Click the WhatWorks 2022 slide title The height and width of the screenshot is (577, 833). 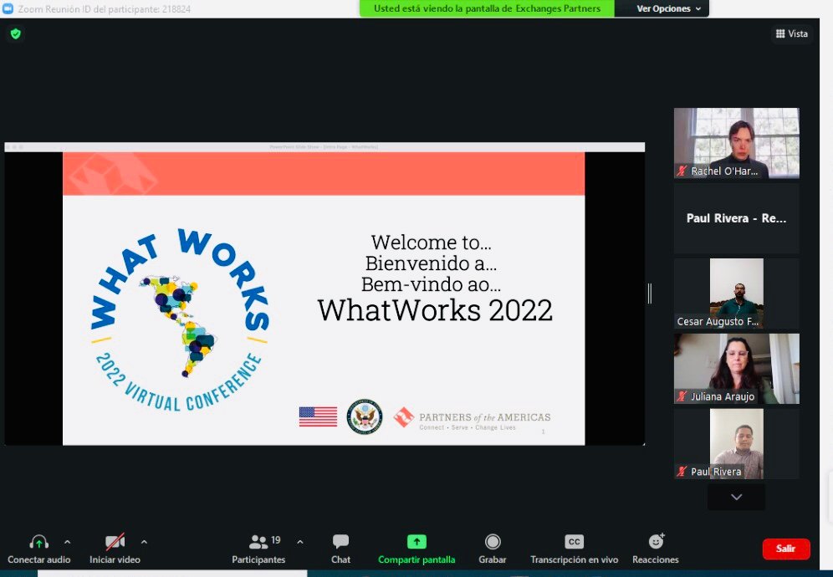[x=435, y=310]
